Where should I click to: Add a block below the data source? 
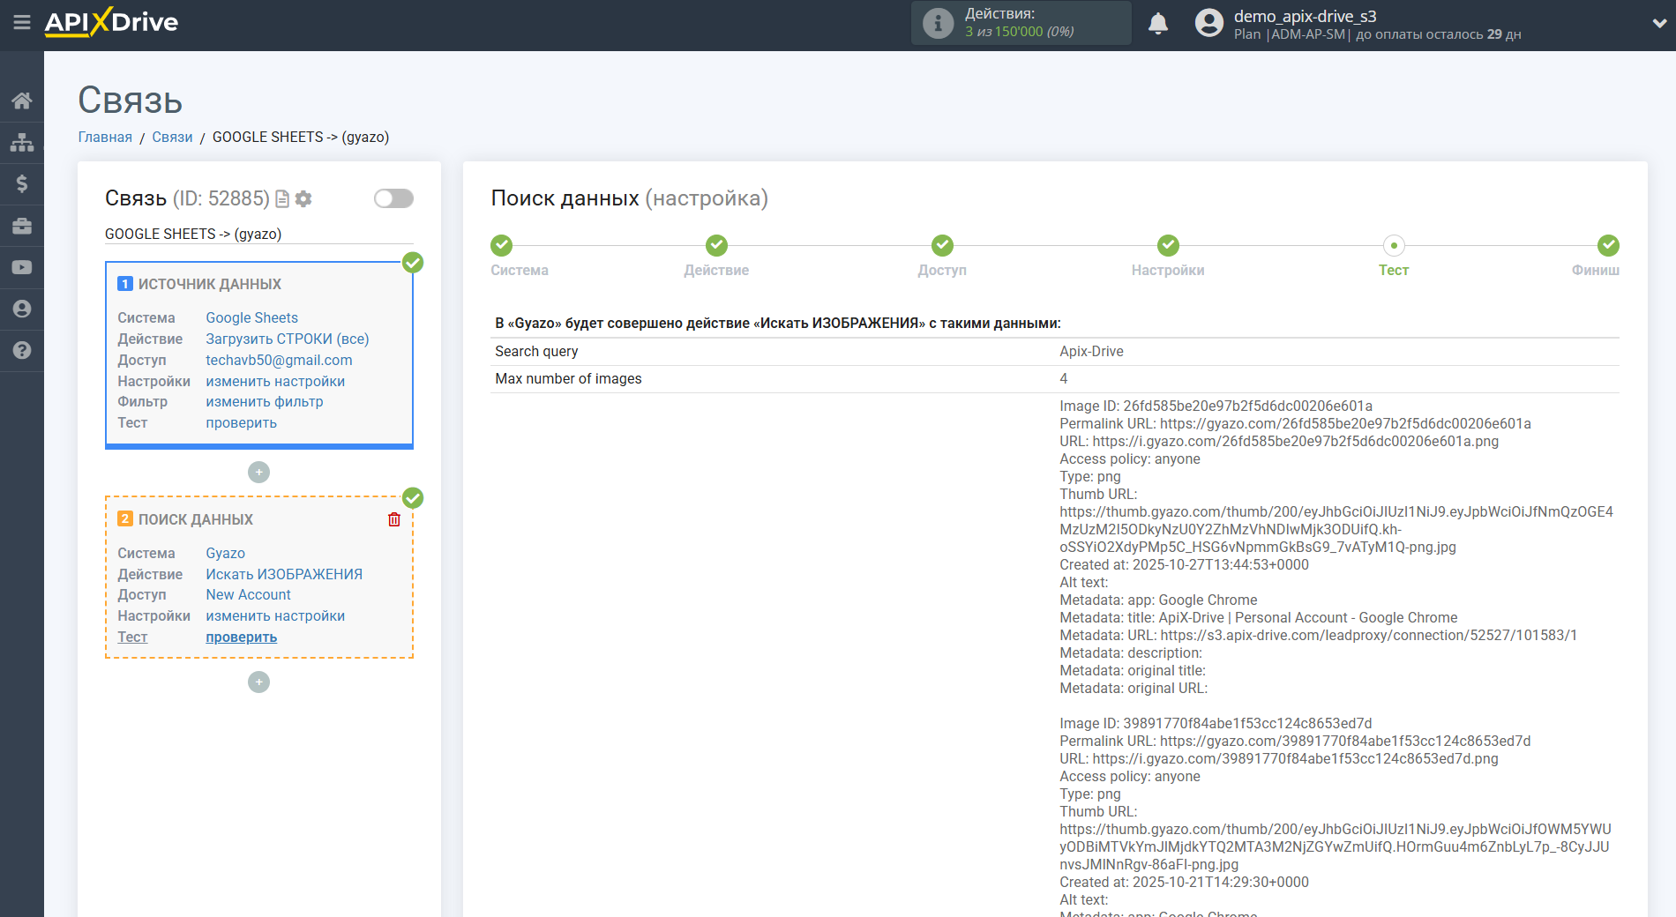258,473
